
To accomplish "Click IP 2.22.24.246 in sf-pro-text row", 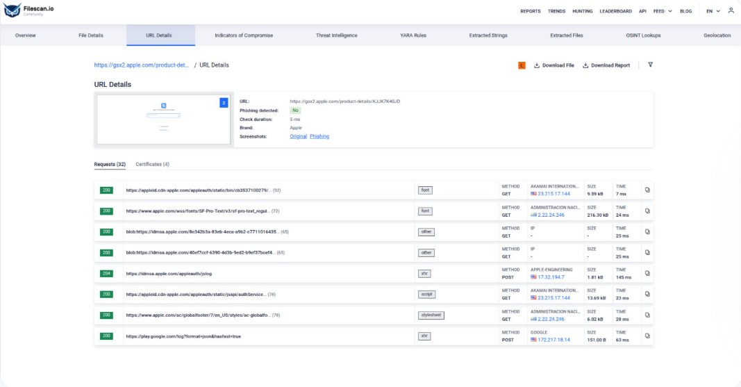I will 551,215.
